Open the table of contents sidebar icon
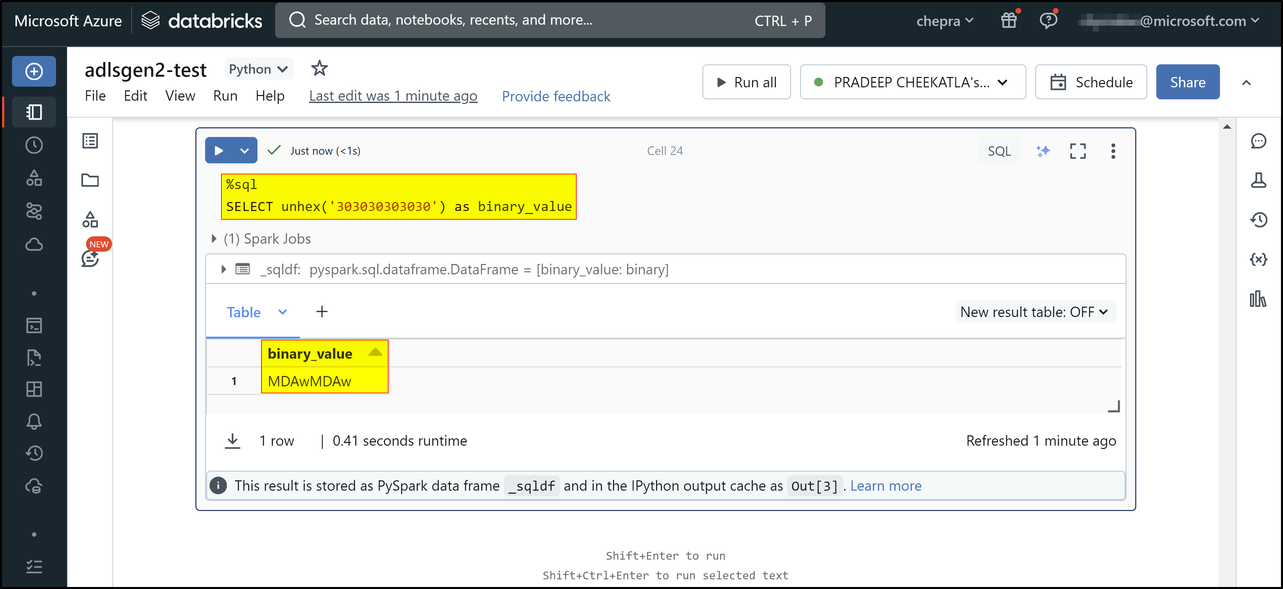 (90, 141)
